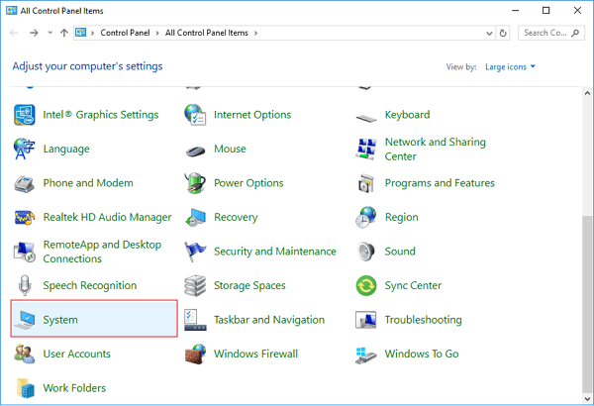Image resolution: width=594 pixels, height=406 pixels.
Task: Open the Phone and Modem icon
Action: [24, 184]
